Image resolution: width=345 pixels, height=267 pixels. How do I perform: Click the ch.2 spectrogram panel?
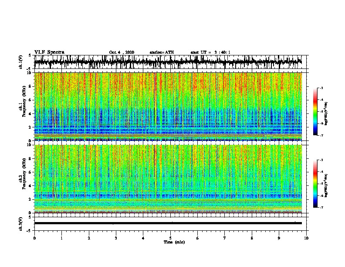pyautogui.click(x=168, y=179)
